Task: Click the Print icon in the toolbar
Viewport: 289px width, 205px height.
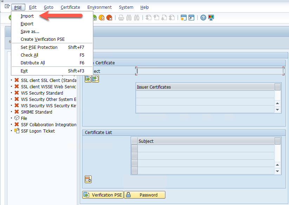Action: (121, 18)
